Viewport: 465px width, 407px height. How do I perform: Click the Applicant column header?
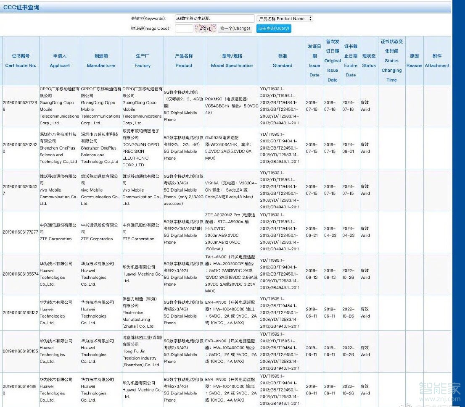point(60,61)
